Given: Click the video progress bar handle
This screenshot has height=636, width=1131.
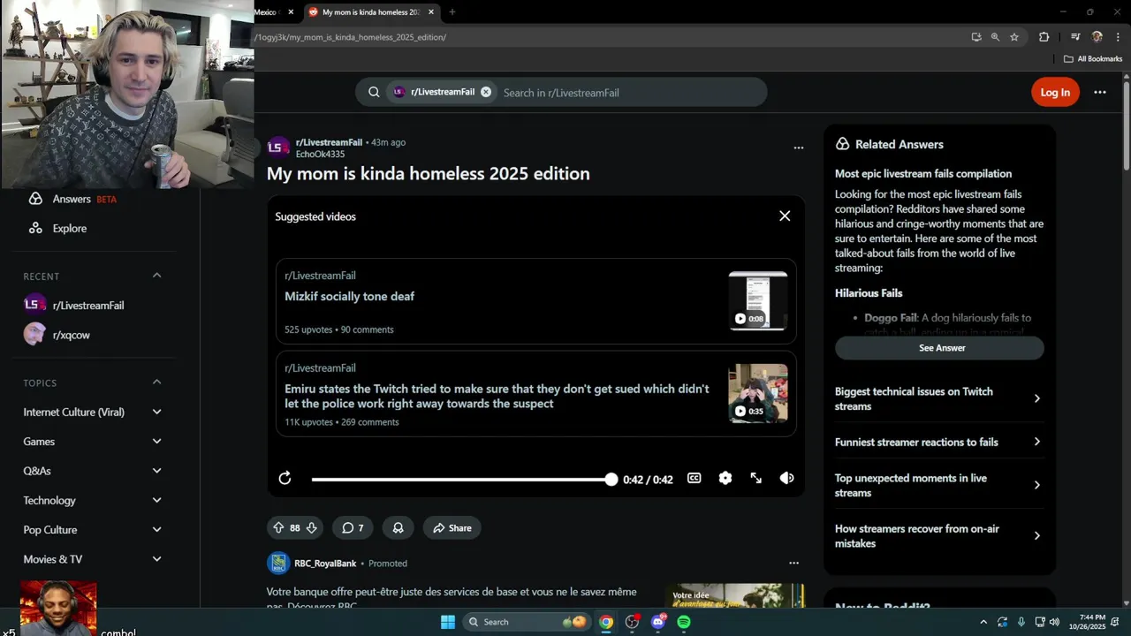Looking at the screenshot, I should [611, 479].
